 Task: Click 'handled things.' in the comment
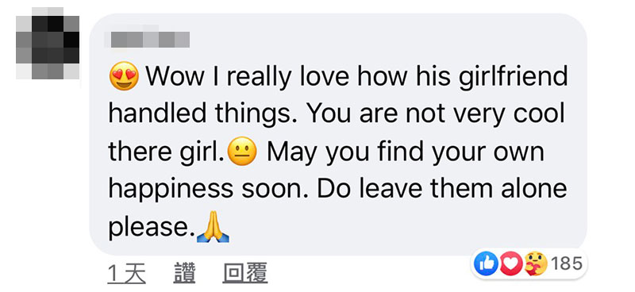pos(205,114)
